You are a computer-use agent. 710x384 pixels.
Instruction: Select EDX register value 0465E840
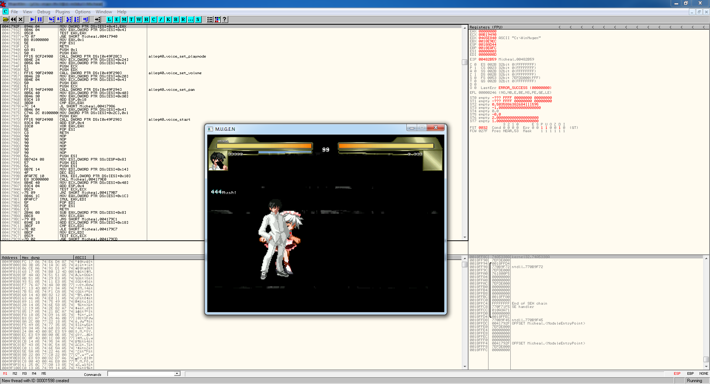coord(487,38)
